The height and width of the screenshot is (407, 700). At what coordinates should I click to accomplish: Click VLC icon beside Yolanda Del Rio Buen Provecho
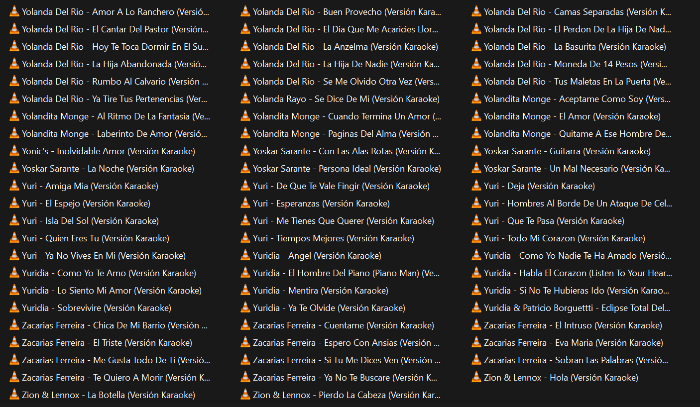[245, 11]
